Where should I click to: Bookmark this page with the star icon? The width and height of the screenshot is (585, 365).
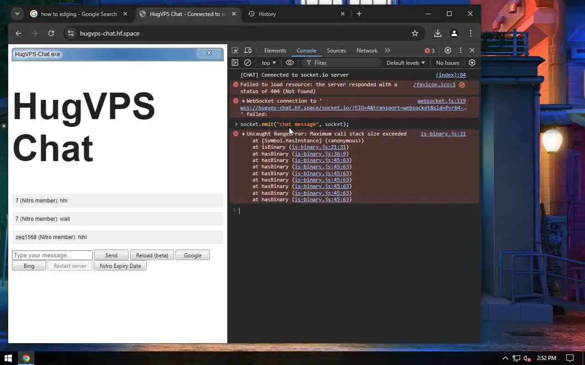point(415,33)
